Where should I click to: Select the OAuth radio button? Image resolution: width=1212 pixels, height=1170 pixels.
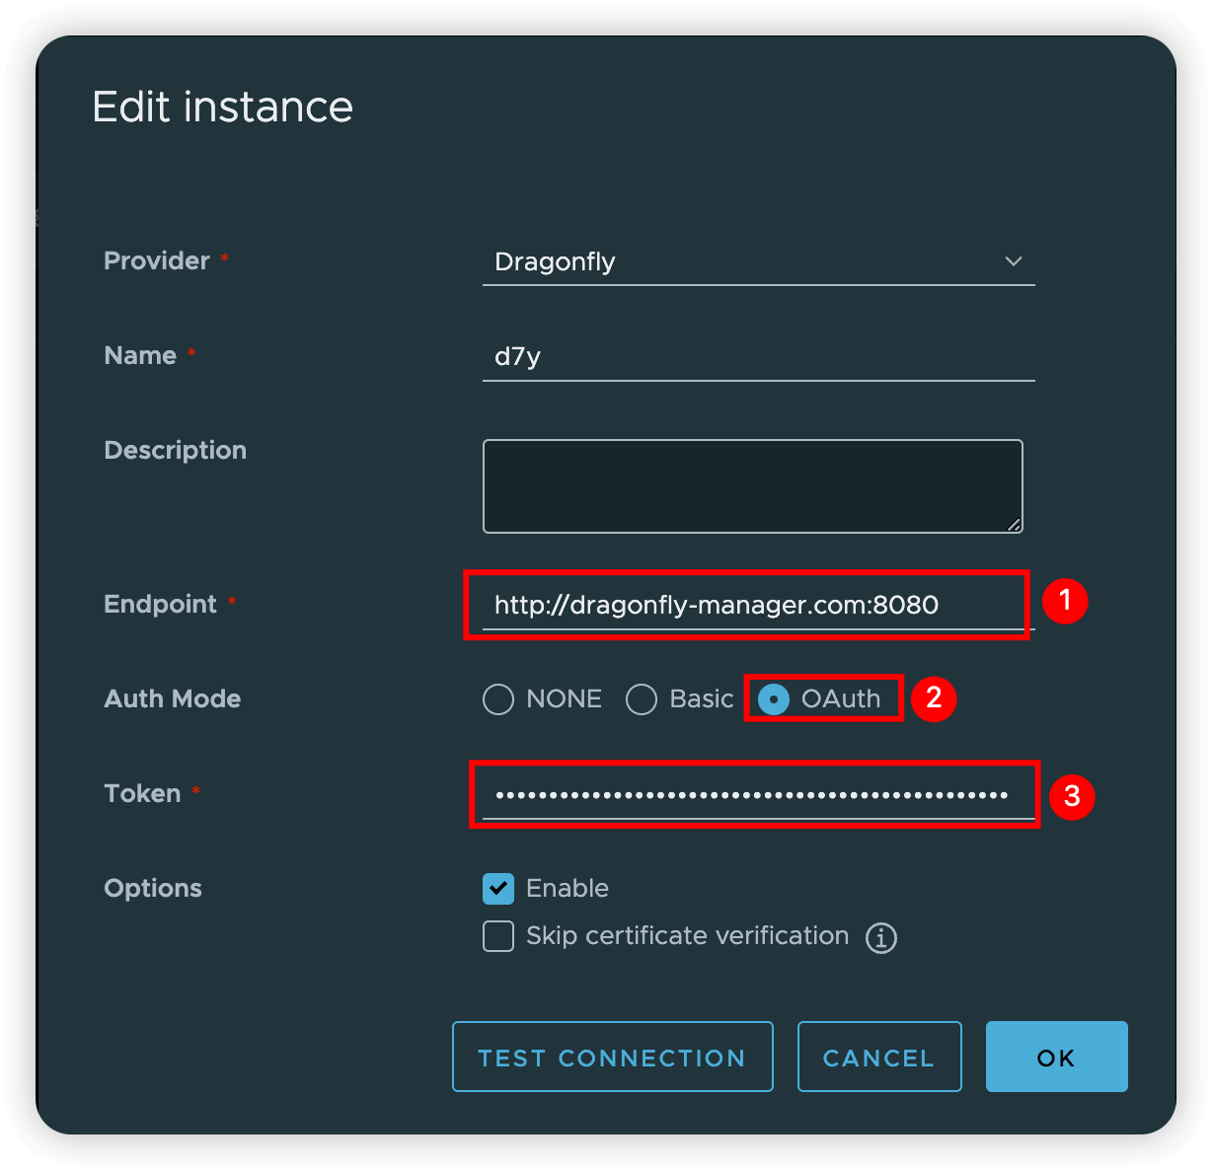point(774,699)
